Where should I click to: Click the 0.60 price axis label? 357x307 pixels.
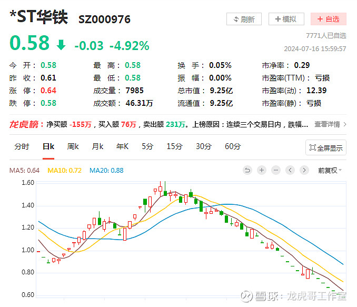click(28, 295)
